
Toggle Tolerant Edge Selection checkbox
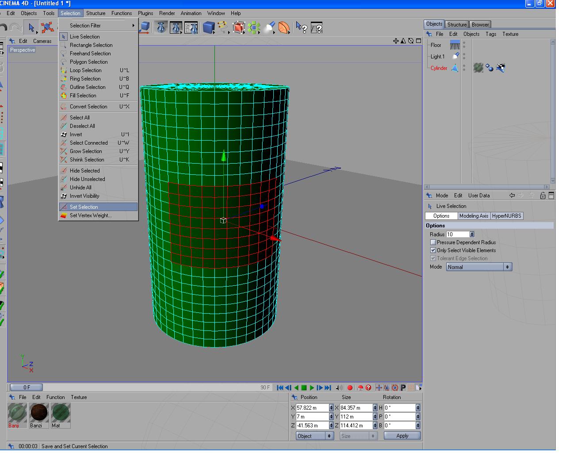(x=433, y=258)
